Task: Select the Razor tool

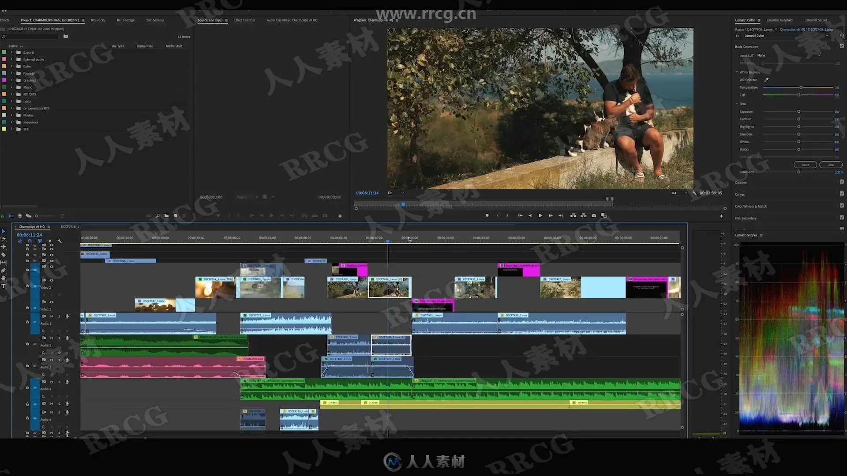Action: [4, 255]
